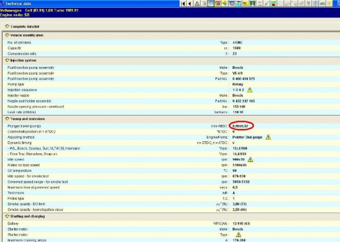
Task: Jump to first page with the bar-arrow icon
Action: tap(183, 3)
